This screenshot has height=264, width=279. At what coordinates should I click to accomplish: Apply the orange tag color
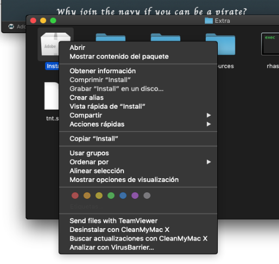pos(87,196)
